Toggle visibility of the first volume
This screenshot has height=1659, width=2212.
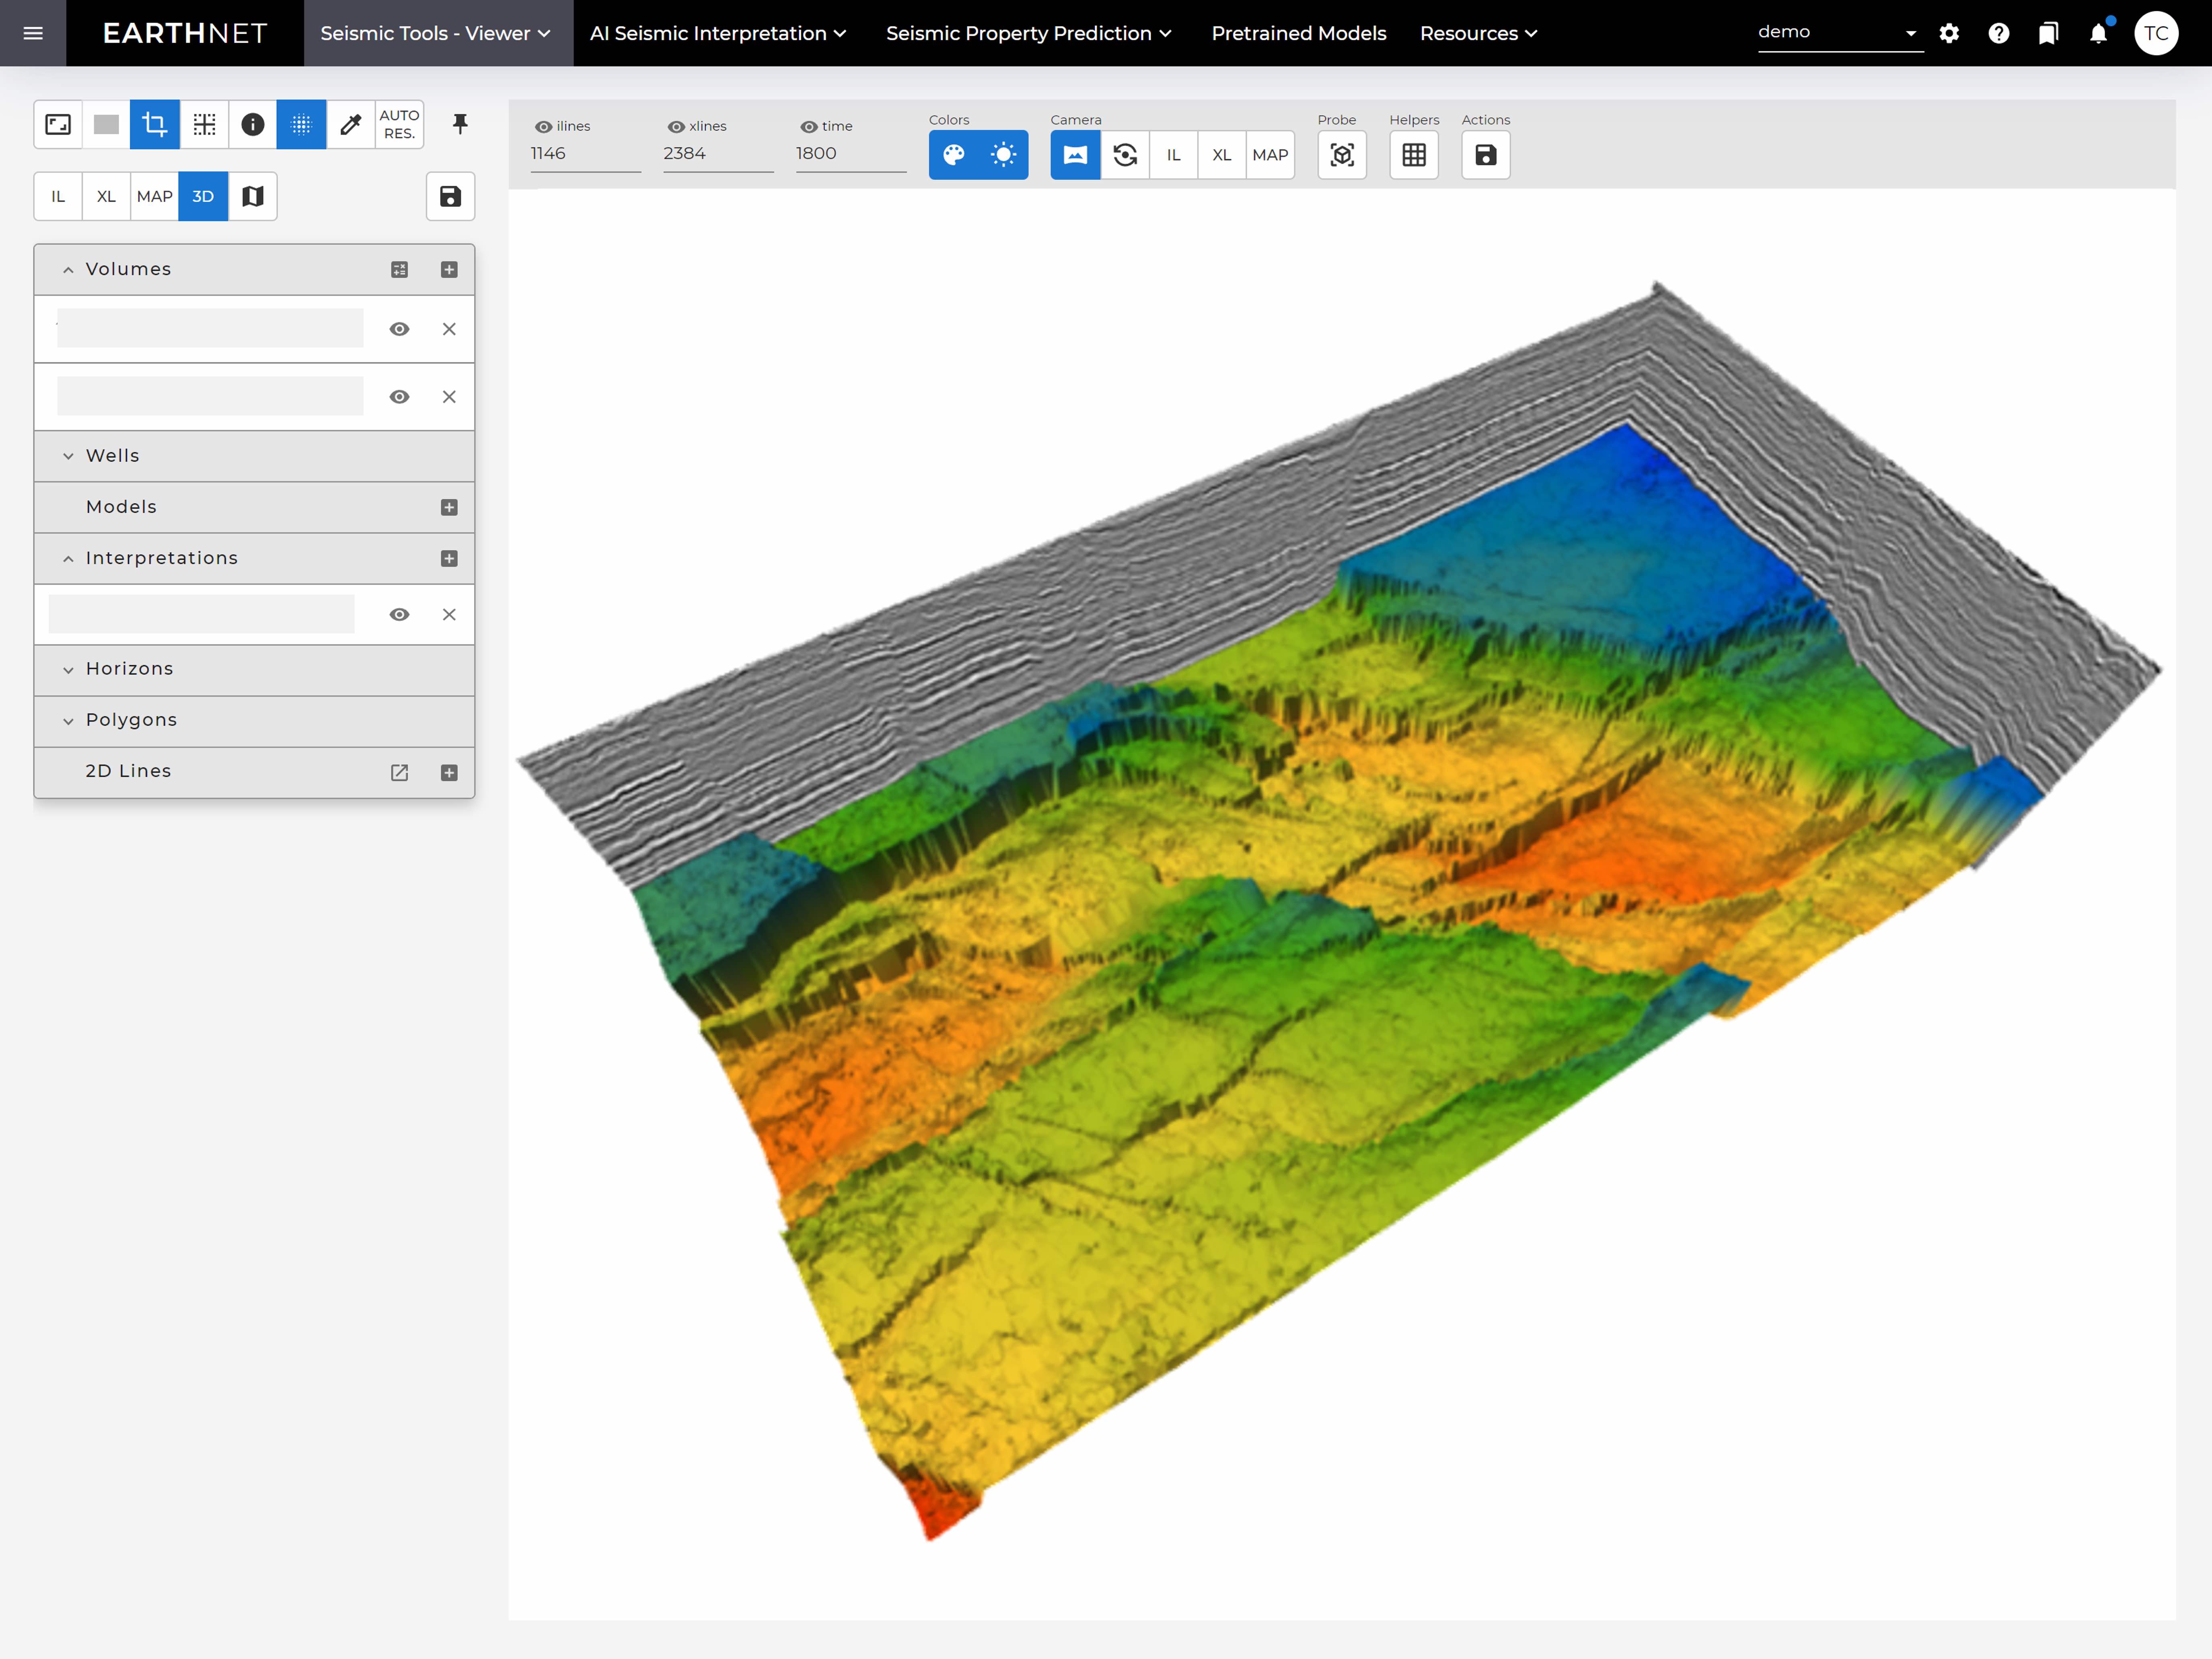pyautogui.click(x=399, y=329)
